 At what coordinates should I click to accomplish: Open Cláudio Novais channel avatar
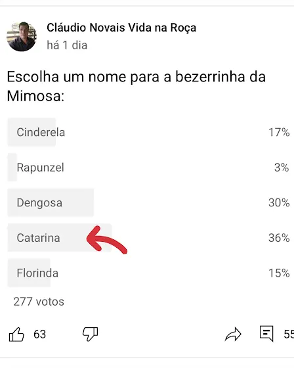[x=22, y=37]
